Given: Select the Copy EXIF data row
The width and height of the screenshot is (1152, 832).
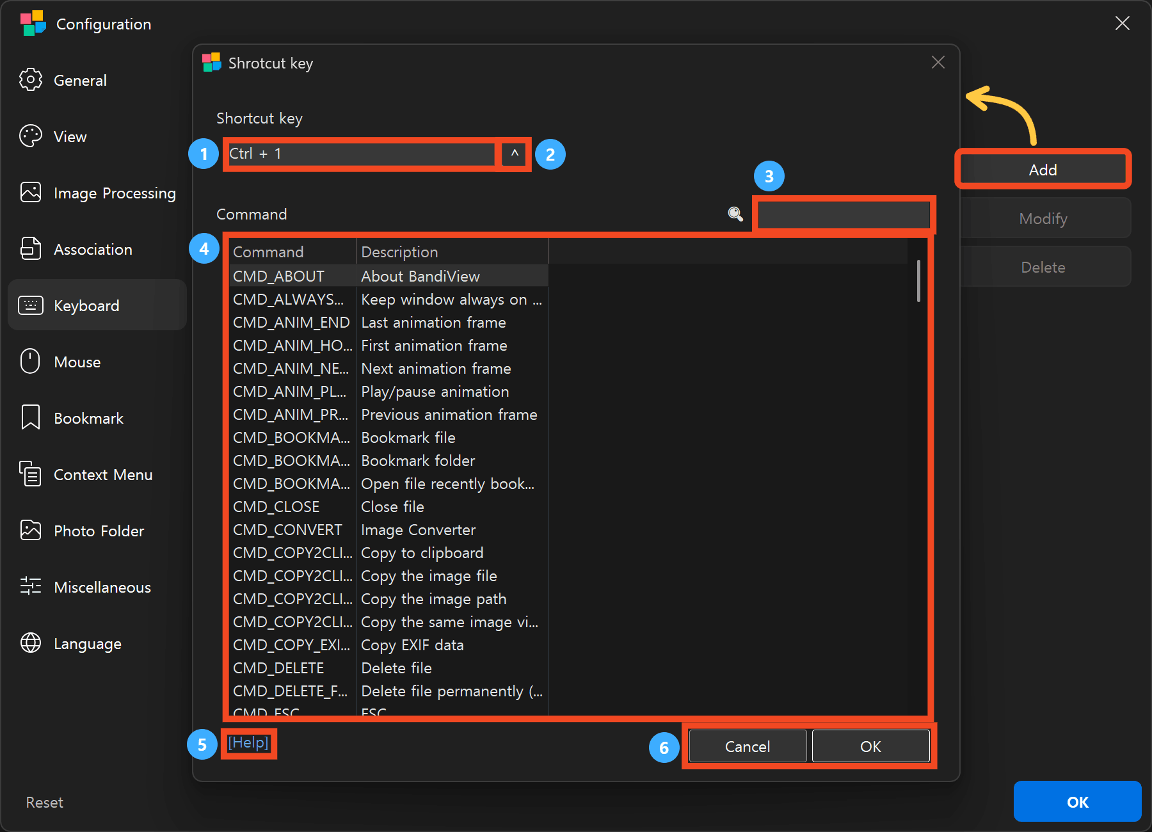Looking at the screenshot, I should point(388,645).
